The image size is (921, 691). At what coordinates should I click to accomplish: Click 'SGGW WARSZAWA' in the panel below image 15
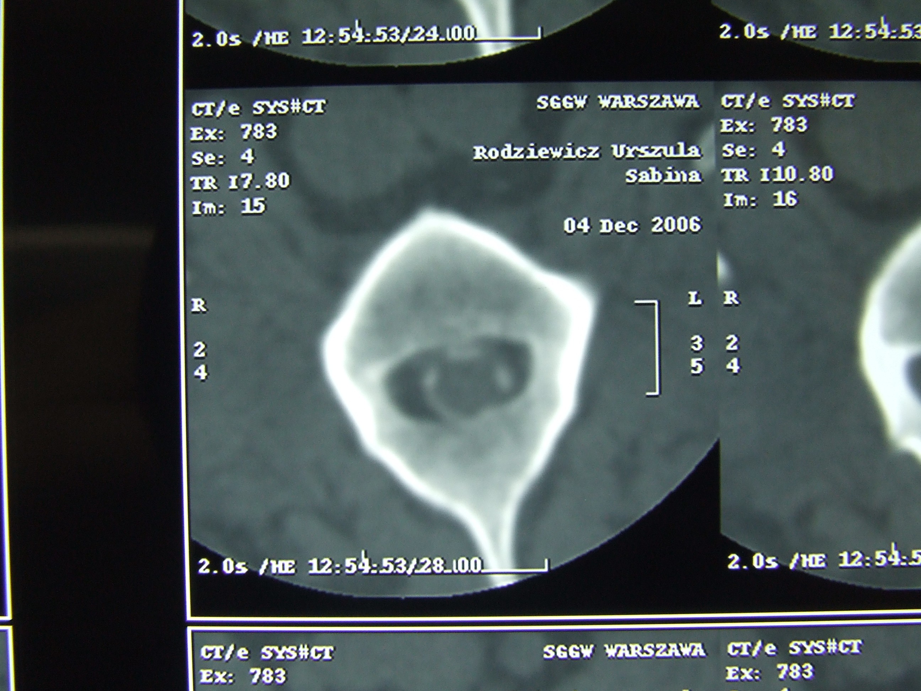624,651
